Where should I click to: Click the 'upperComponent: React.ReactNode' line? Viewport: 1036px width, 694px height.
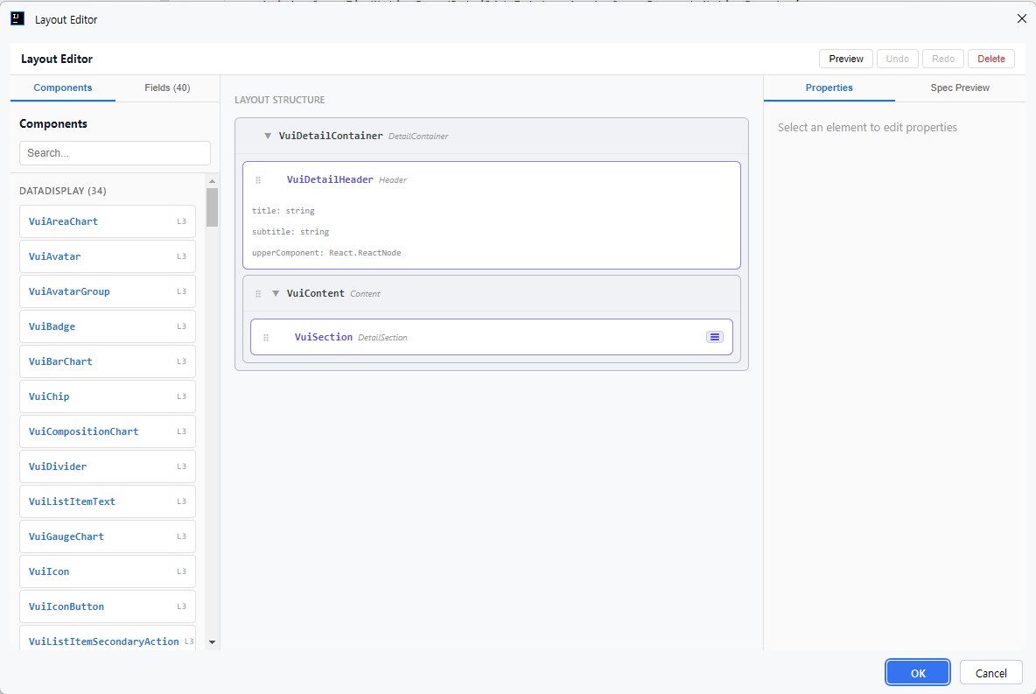326,253
